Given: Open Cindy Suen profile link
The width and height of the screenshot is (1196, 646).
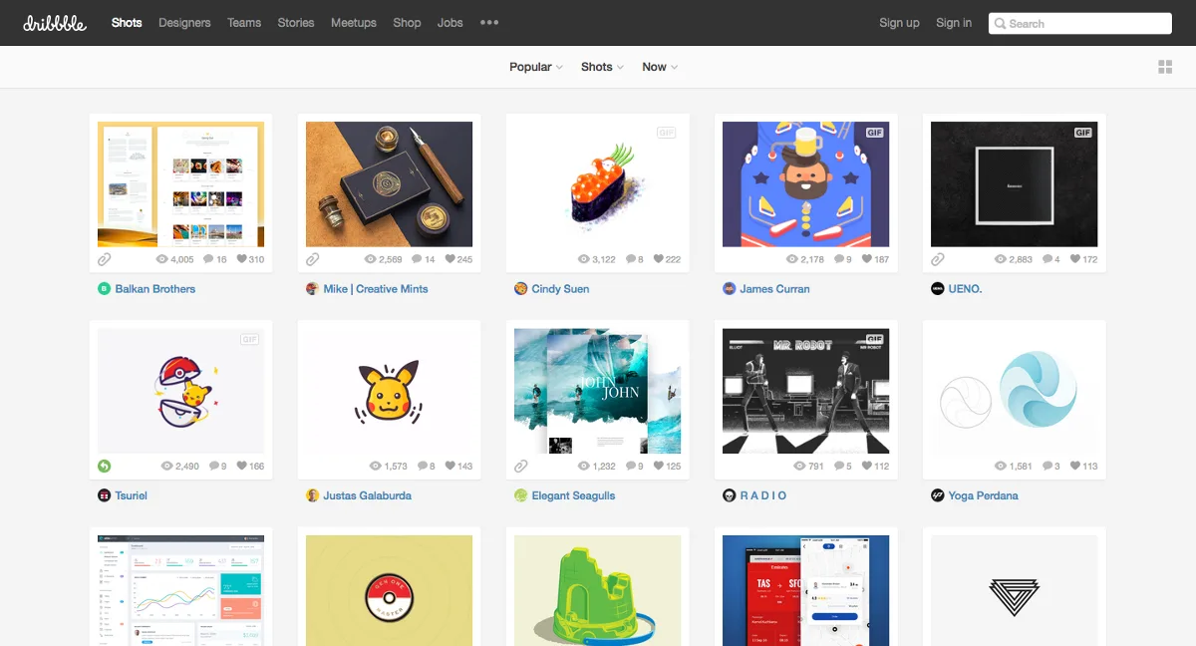Looking at the screenshot, I should tap(560, 289).
